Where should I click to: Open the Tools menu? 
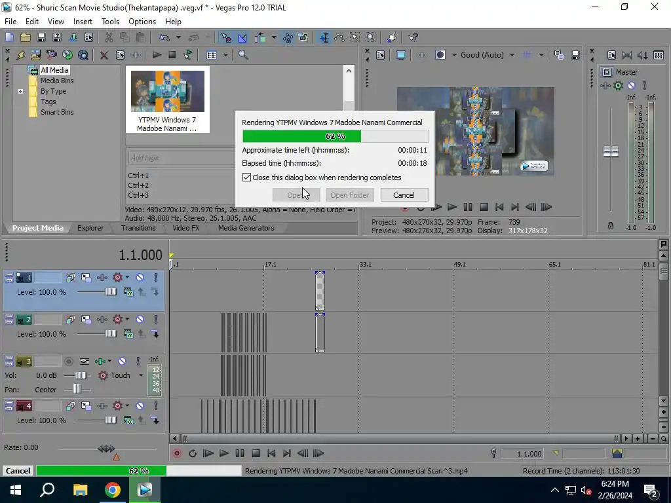click(110, 22)
